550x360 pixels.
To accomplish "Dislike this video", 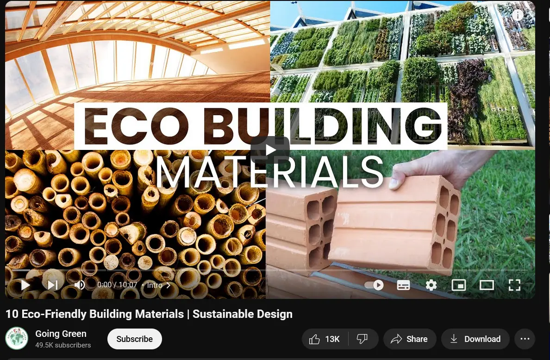I will click(x=362, y=339).
